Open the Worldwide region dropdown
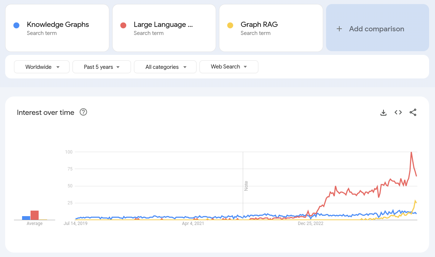Image resolution: width=435 pixels, height=257 pixels. pos(42,67)
